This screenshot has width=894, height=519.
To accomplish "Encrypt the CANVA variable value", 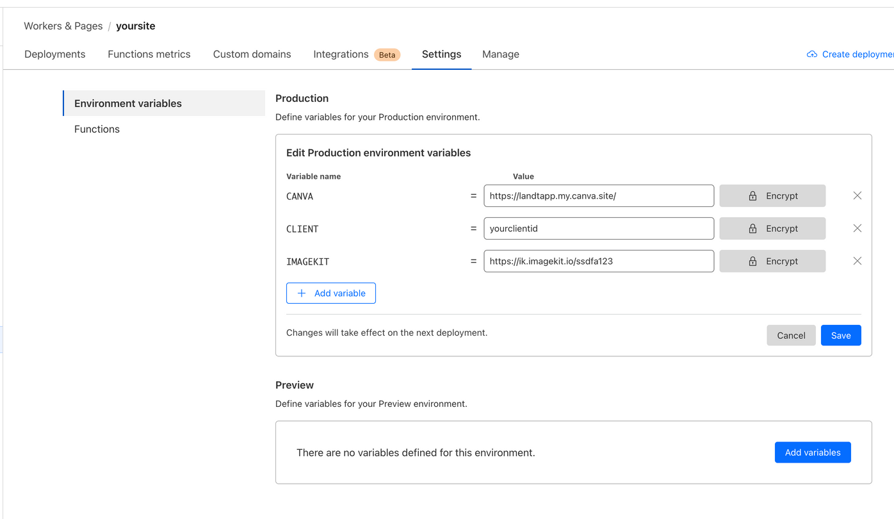I will click(772, 196).
